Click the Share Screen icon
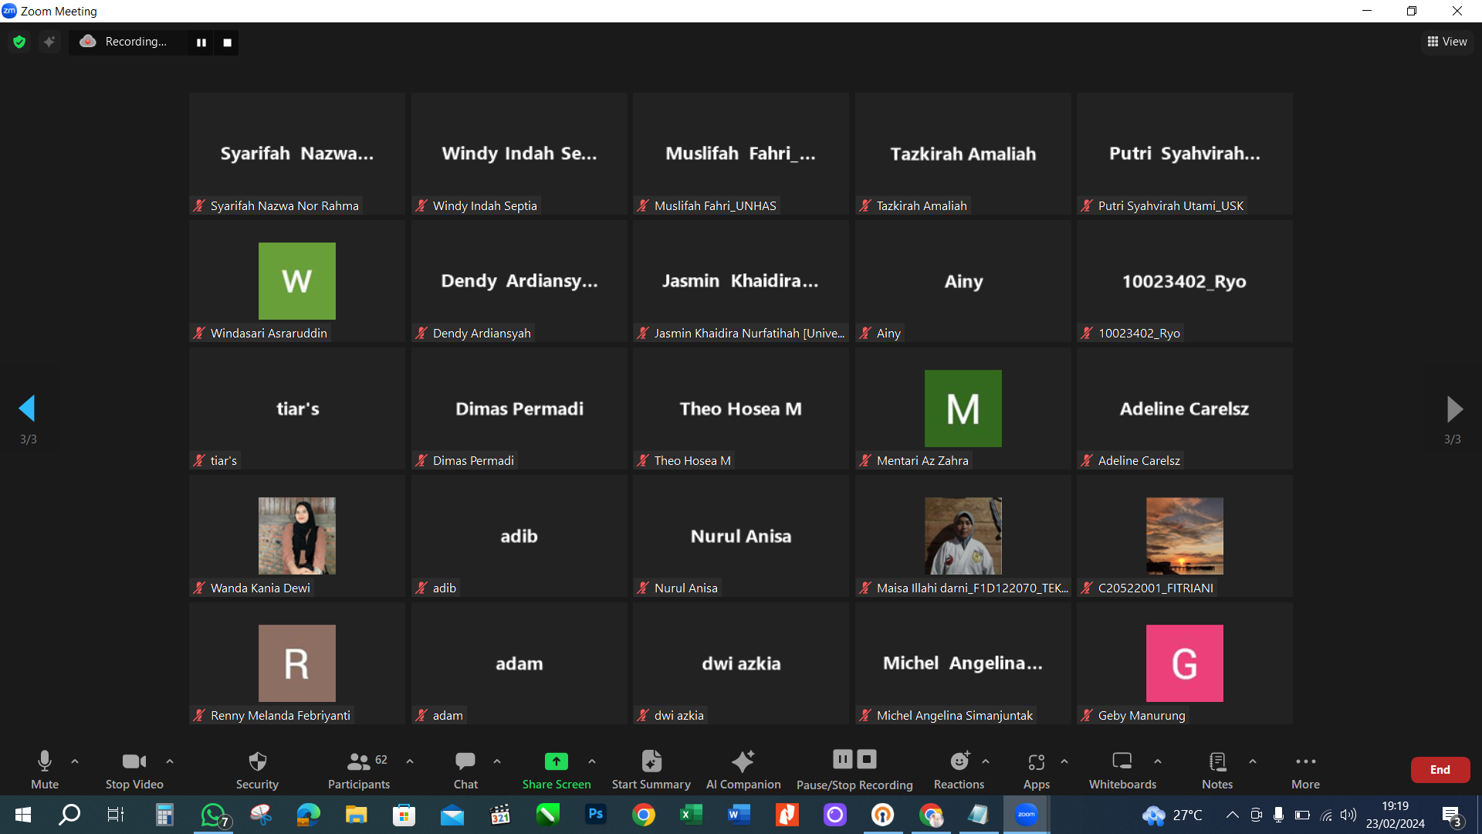This screenshot has width=1482, height=834. tap(556, 761)
